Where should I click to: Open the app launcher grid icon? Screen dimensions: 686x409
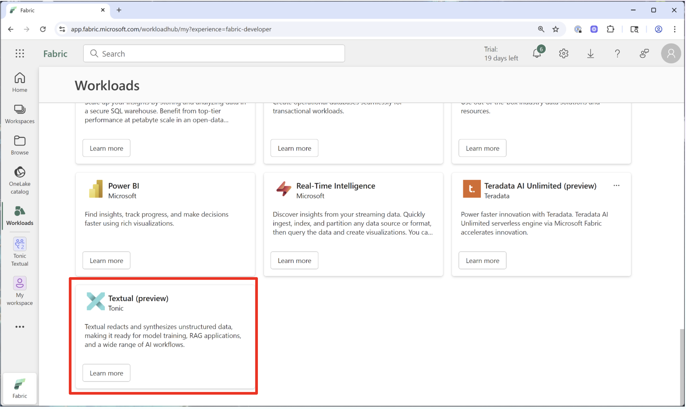(20, 53)
